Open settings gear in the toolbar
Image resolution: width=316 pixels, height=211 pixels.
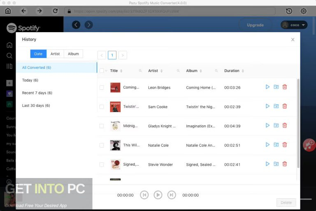click(x=304, y=11)
